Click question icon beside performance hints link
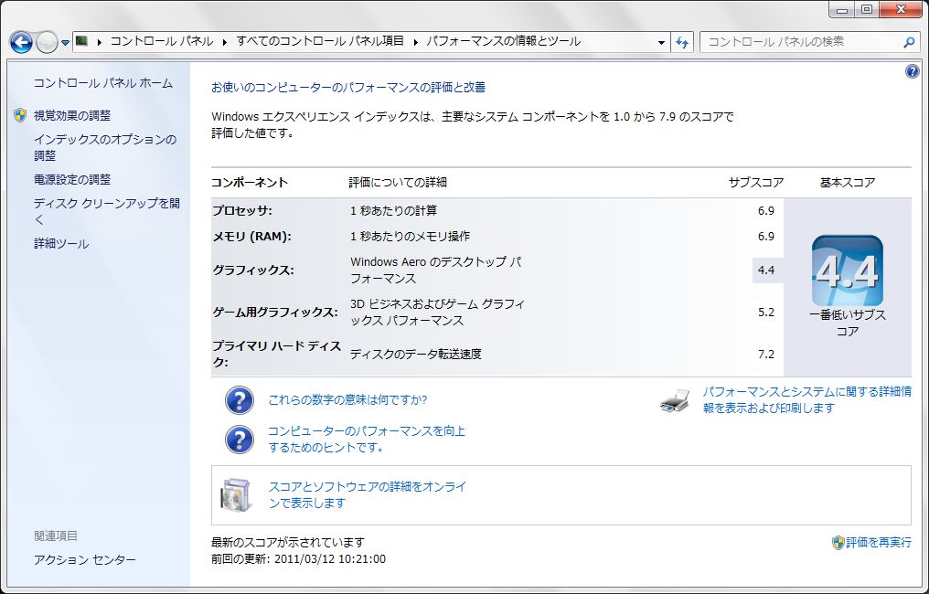 pyautogui.click(x=240, y=440)
